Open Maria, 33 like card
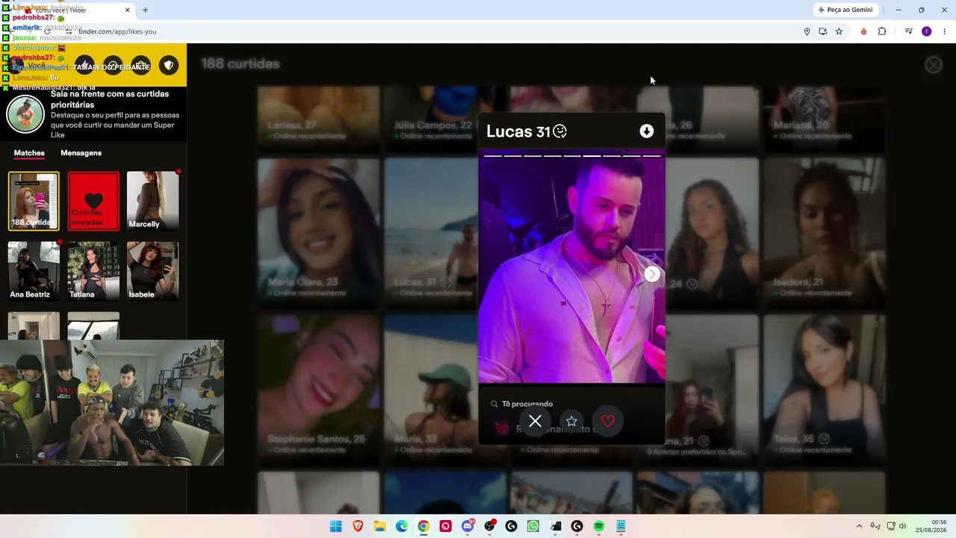 coord(432,389)
